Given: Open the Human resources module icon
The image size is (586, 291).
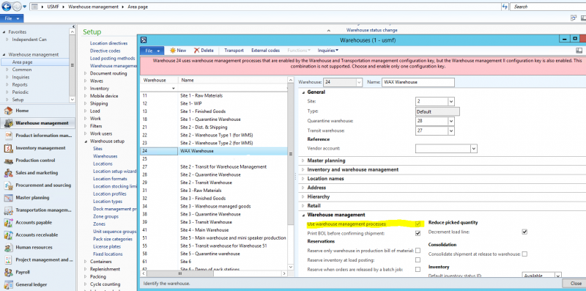Looking at the screenshot, I should (x=8, y=247).
